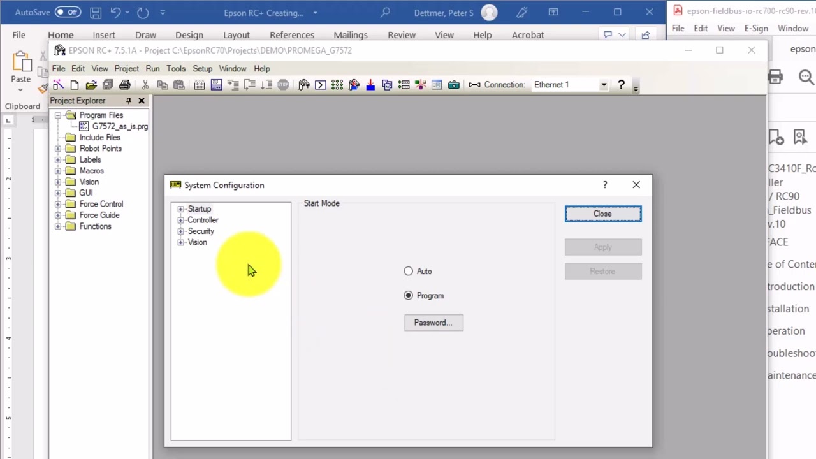Click the Copy icon in EPSON toolbar
Image resolution: width=816 pixels, height=459 pixels.
(x=163, y=85)
